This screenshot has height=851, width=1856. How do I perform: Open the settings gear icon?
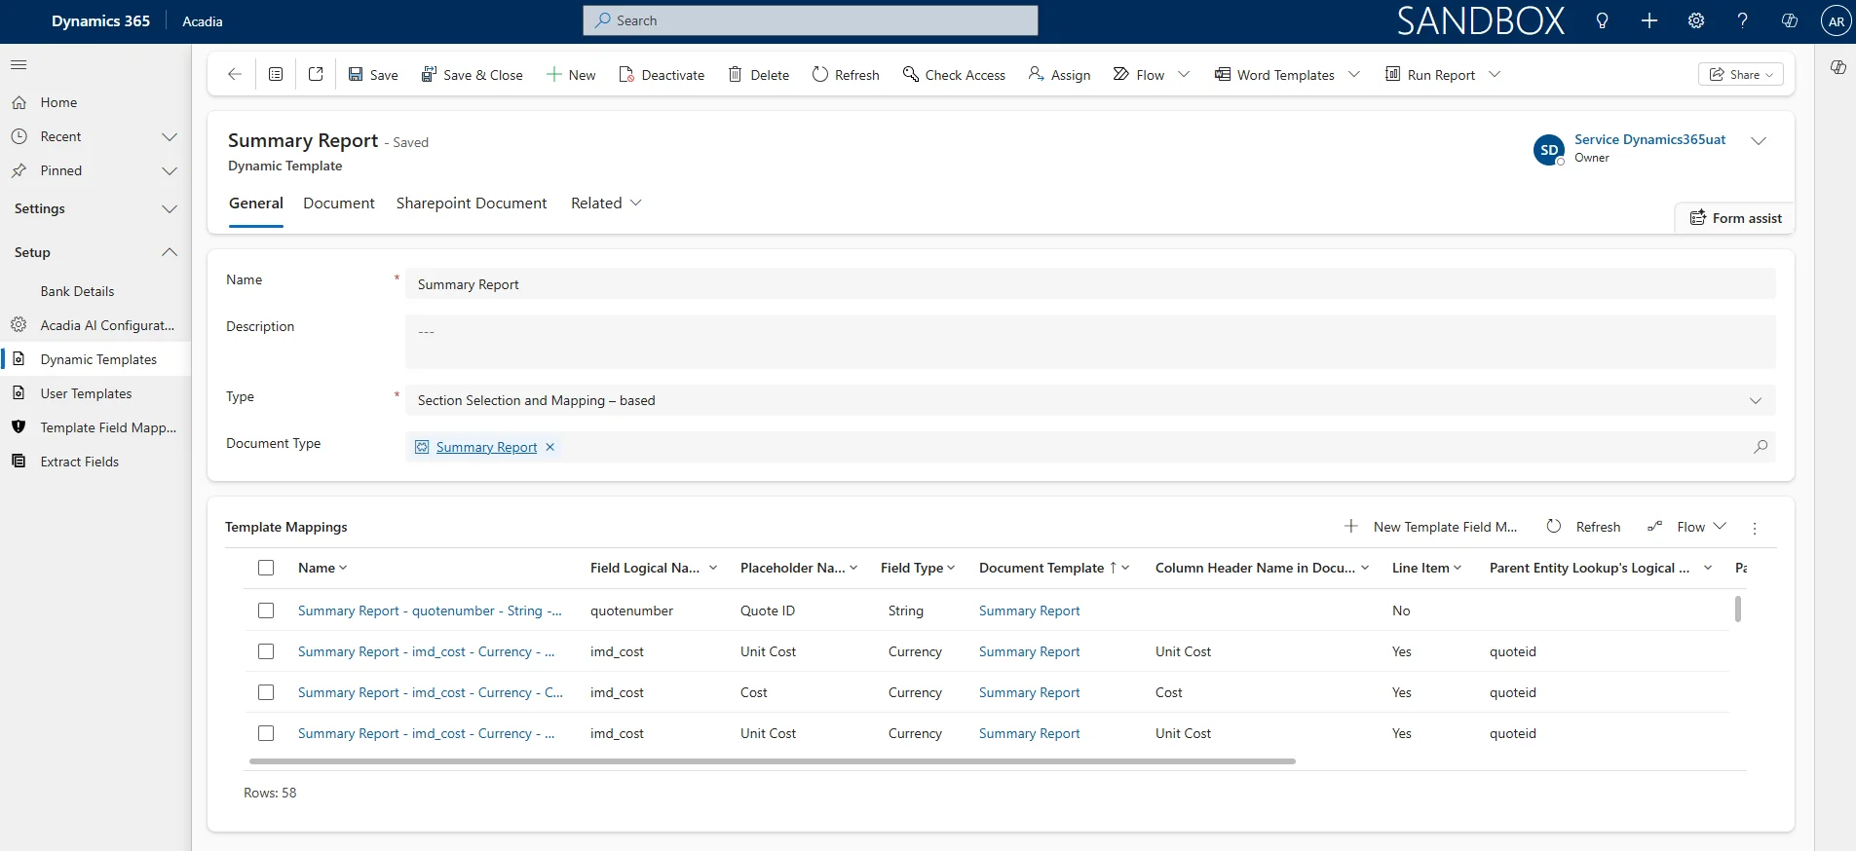point(1696,20)
